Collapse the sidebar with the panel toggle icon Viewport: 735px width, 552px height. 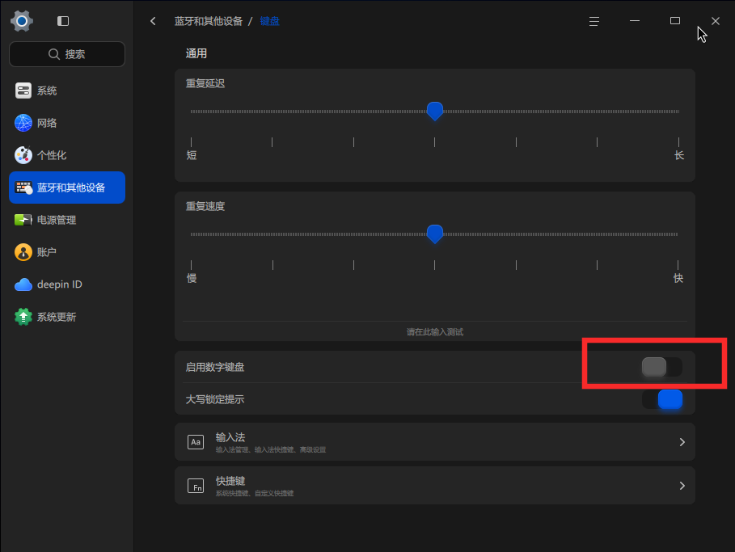(63, 21)
